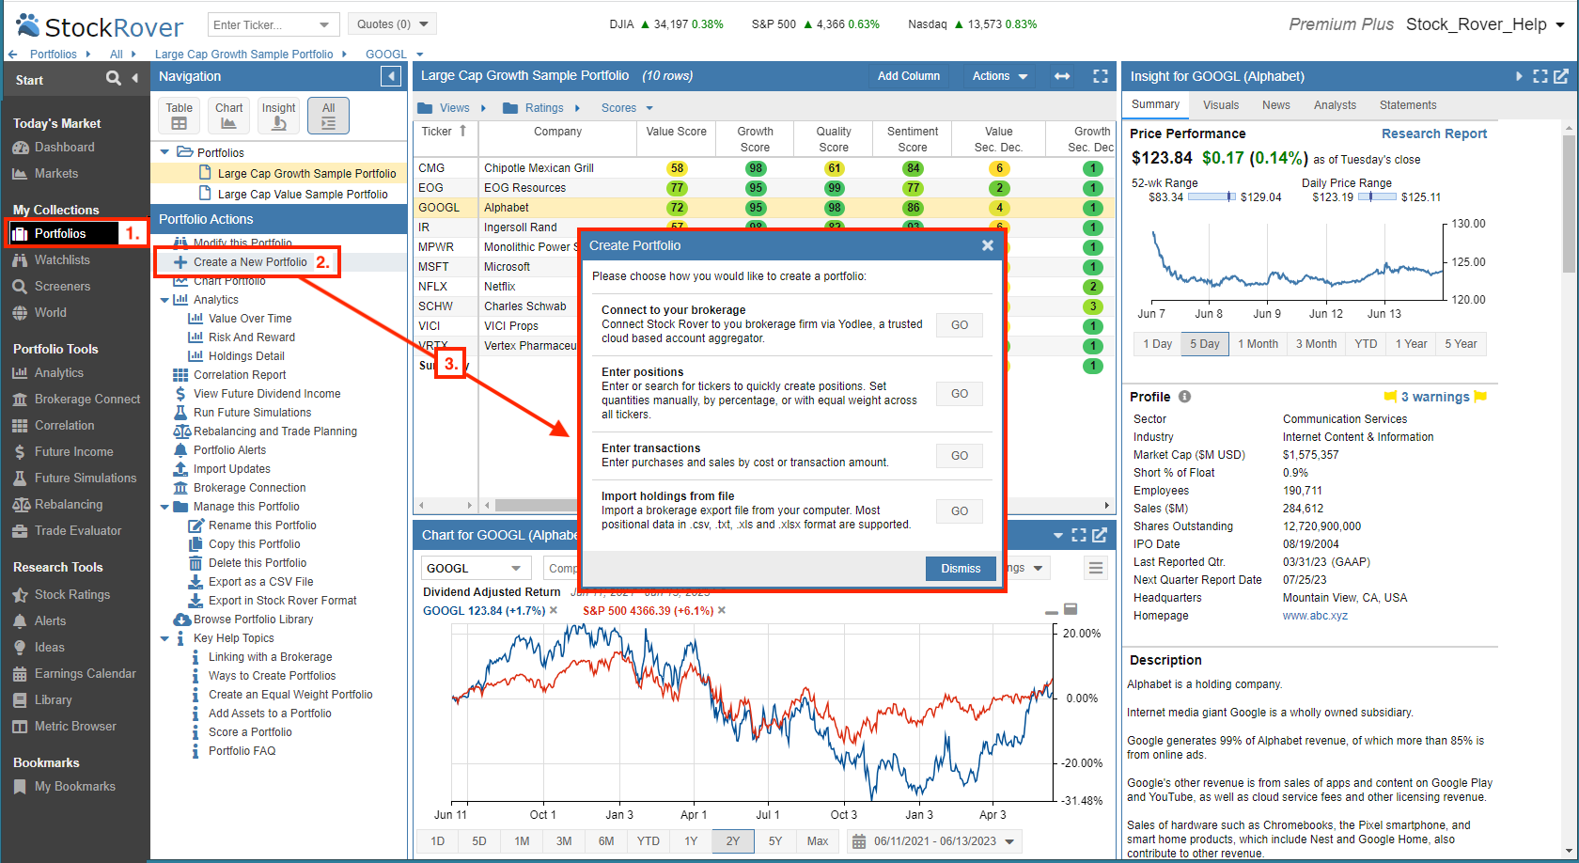Open the www.abc.xyz homepage link
1579x863 pixels.
[x=1315, y=616]
